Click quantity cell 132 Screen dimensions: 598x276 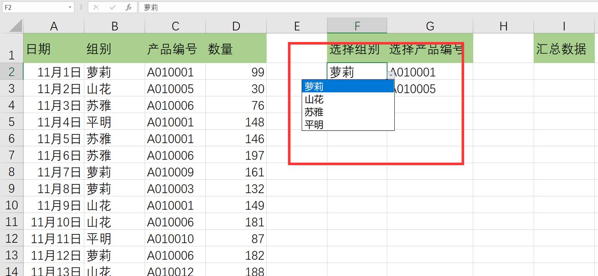point(236,189)
